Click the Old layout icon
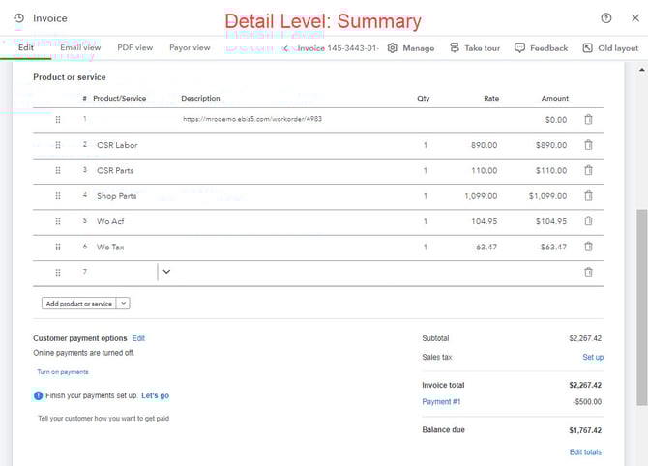This screenshot has height=466, width=648. pyautogui.click(x=587, y=48)
